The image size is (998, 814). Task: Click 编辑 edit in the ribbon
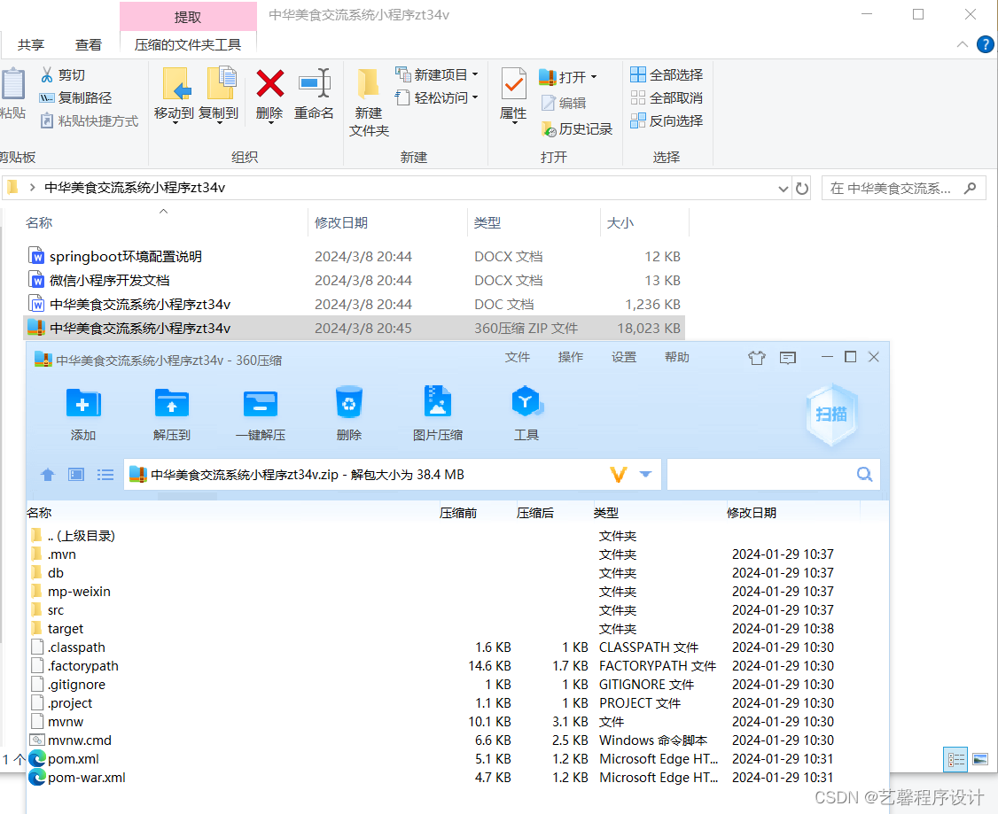tap(564, 103)
